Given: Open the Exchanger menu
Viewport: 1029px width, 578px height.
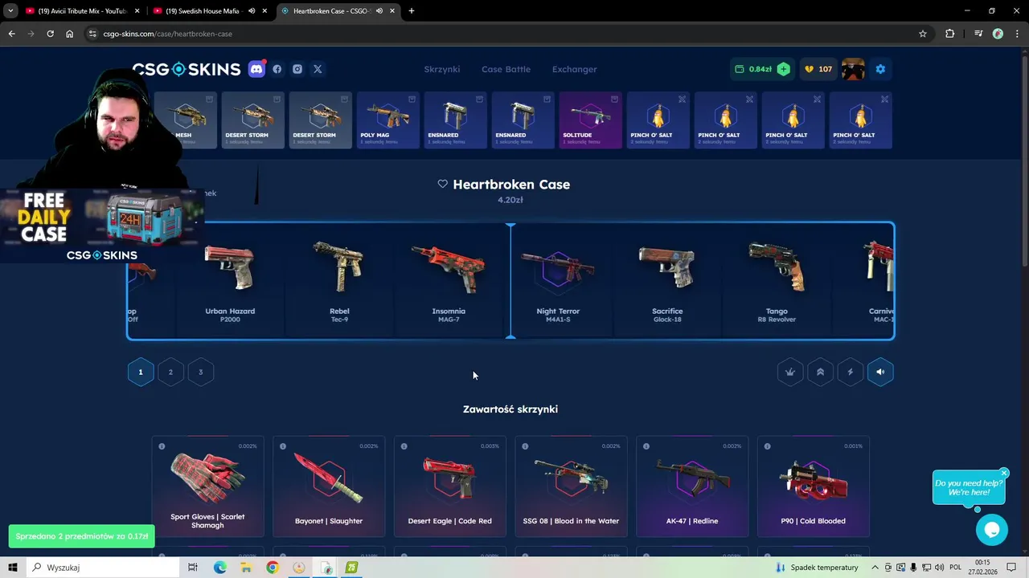Looking at the screenshot, I should [x=574, y=69].
